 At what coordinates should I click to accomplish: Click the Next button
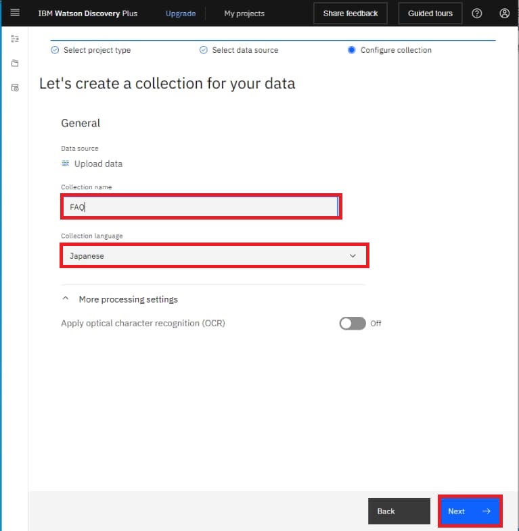click(x=470, y=511)
